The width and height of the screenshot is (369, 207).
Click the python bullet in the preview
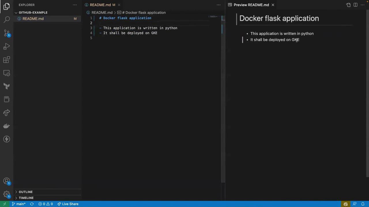(x=282, y=34)
